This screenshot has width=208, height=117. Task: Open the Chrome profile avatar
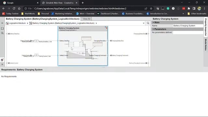click(x=199, y=8)
